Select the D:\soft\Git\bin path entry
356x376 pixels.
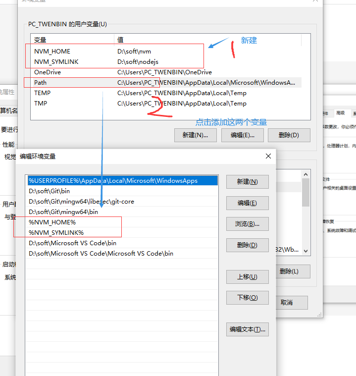[x=122, y=191]
